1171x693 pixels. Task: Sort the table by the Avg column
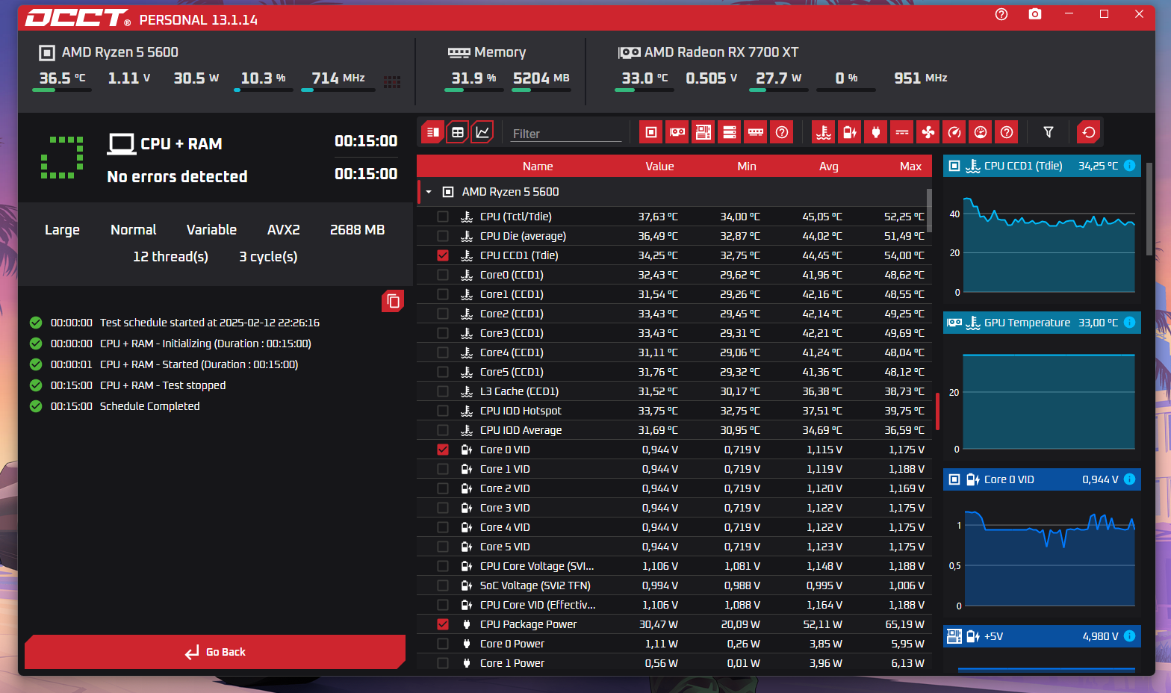[829, 167]
